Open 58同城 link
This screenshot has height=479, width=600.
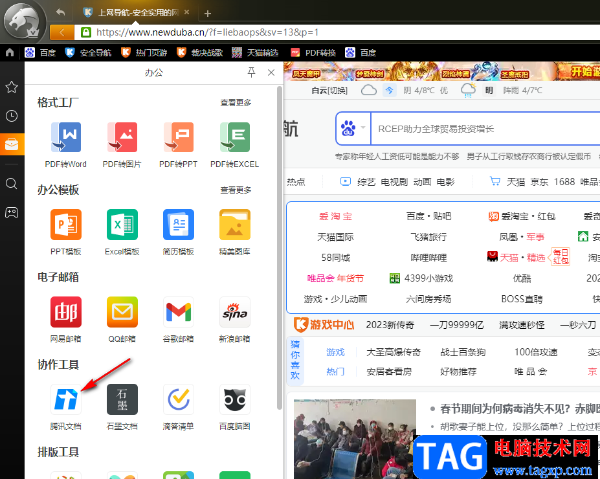pyautogui.click(x=335, y=258)
